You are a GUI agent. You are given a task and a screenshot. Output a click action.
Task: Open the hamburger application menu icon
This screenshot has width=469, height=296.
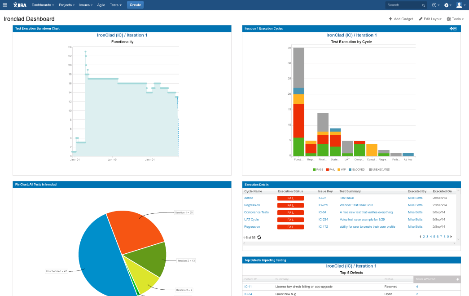pos(5,5)
